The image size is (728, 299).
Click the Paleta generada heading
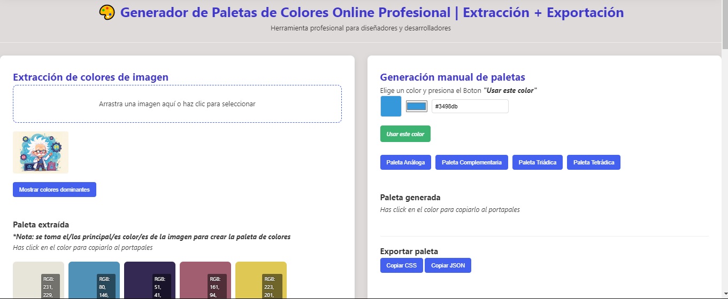[x=410, y=198]
